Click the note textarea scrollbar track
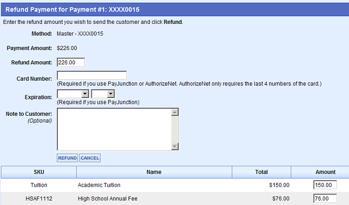349x205 pixels. 175,129
